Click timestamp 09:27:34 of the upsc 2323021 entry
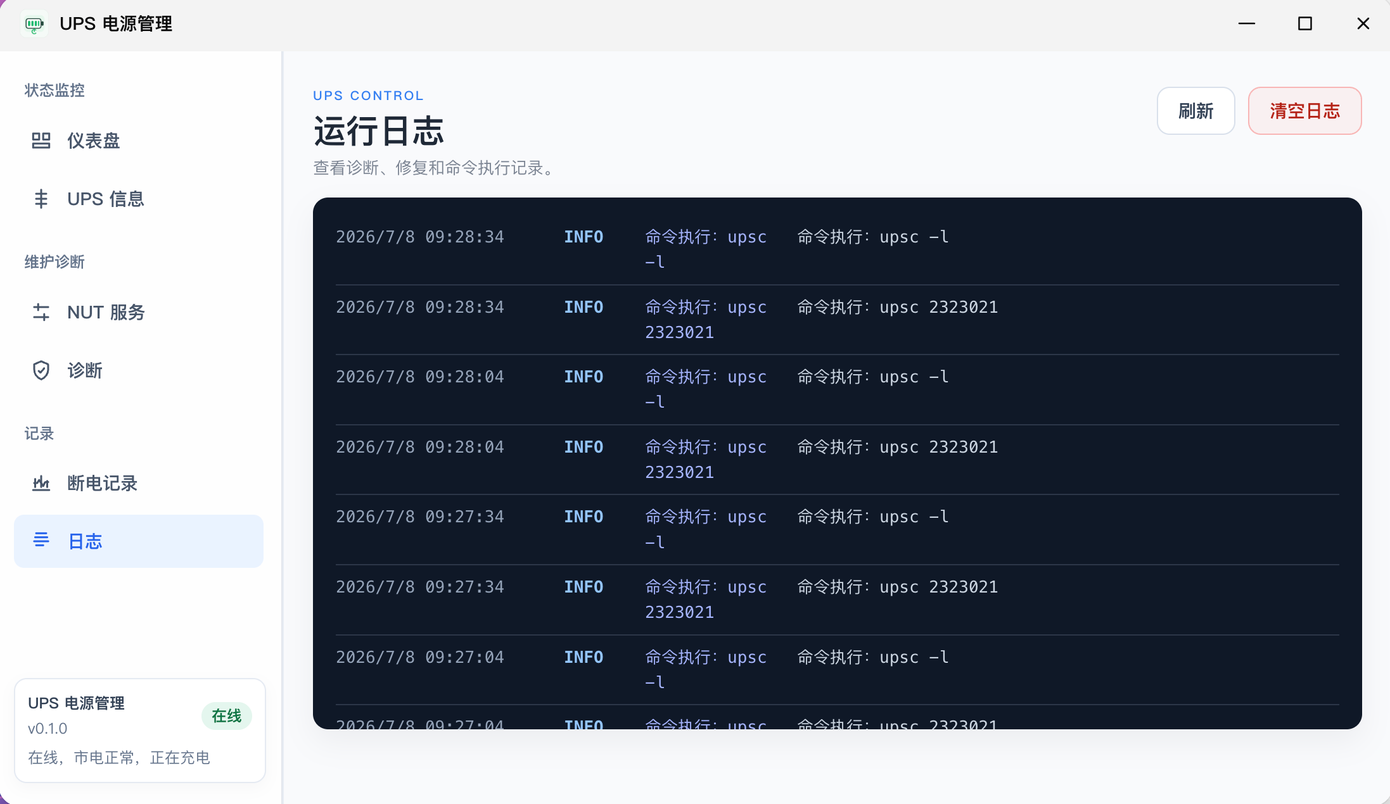Image resolution: width=1390 pixels, height=804 pixels. click(420, 587)
